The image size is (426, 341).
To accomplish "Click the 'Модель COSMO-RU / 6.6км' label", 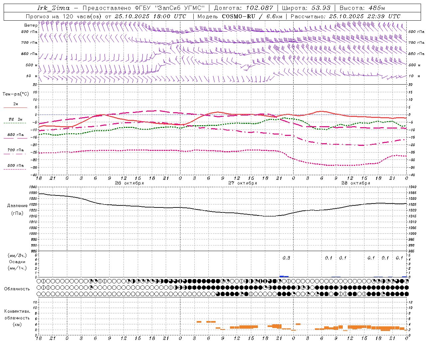I will [x=240, y=16].
